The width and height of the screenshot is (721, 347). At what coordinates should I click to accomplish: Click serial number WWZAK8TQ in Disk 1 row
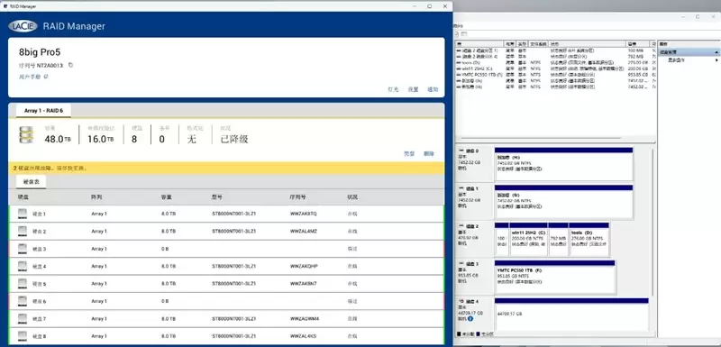click(x=304, y=215)
